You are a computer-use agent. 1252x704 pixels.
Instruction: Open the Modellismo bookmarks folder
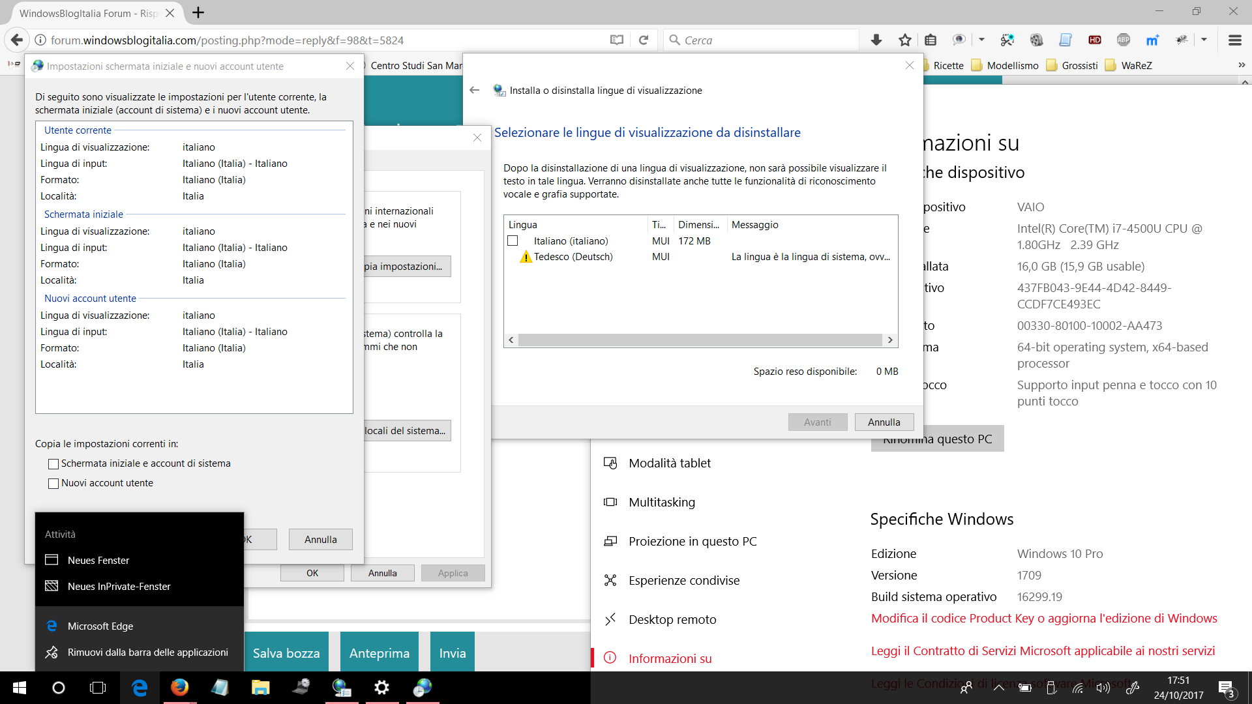pos(1005,65)
